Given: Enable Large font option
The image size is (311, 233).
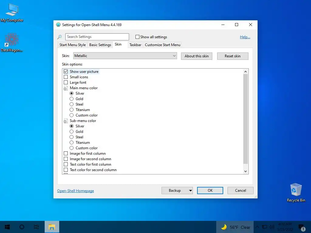Looking at the screenshot, I should point(66,83).
